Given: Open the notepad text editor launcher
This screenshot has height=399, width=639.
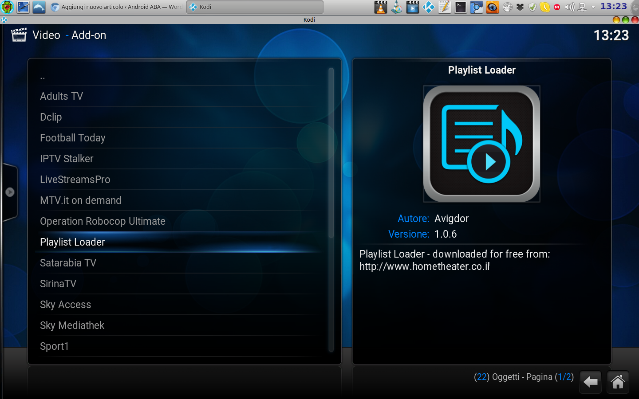Looking at the screenshot, I should (445, 7).
